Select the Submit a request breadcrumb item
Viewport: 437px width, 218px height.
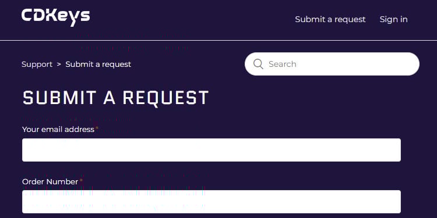click(x=98, y=64)
